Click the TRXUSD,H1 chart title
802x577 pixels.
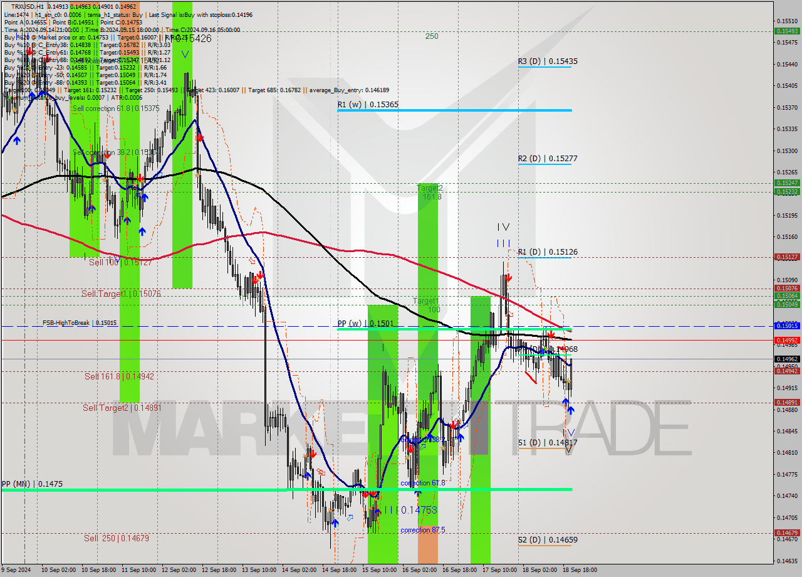(28, 7)
